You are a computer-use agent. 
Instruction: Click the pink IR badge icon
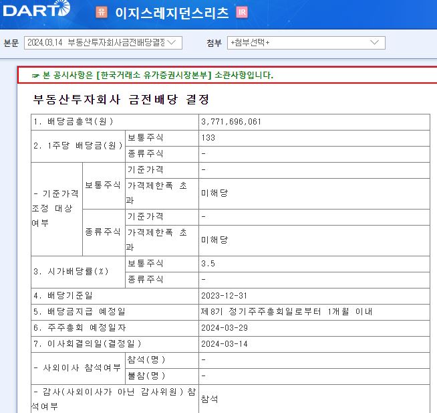pos(242,12)
